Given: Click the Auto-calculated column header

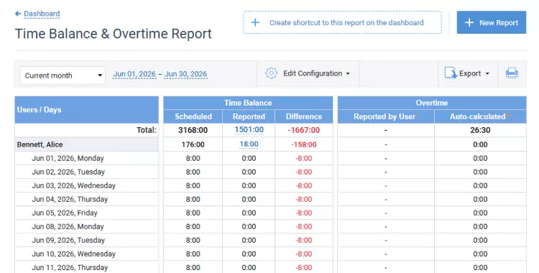Looking at the screenshot, I should (480, 116).
